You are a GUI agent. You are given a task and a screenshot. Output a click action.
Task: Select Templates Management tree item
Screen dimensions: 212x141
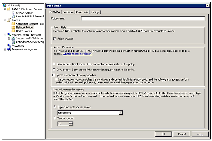point(25,49)
